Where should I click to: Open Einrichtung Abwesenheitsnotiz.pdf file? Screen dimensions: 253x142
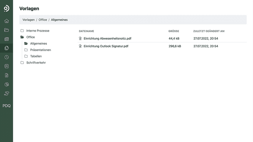pyautogui.click(x=107, y=39)
